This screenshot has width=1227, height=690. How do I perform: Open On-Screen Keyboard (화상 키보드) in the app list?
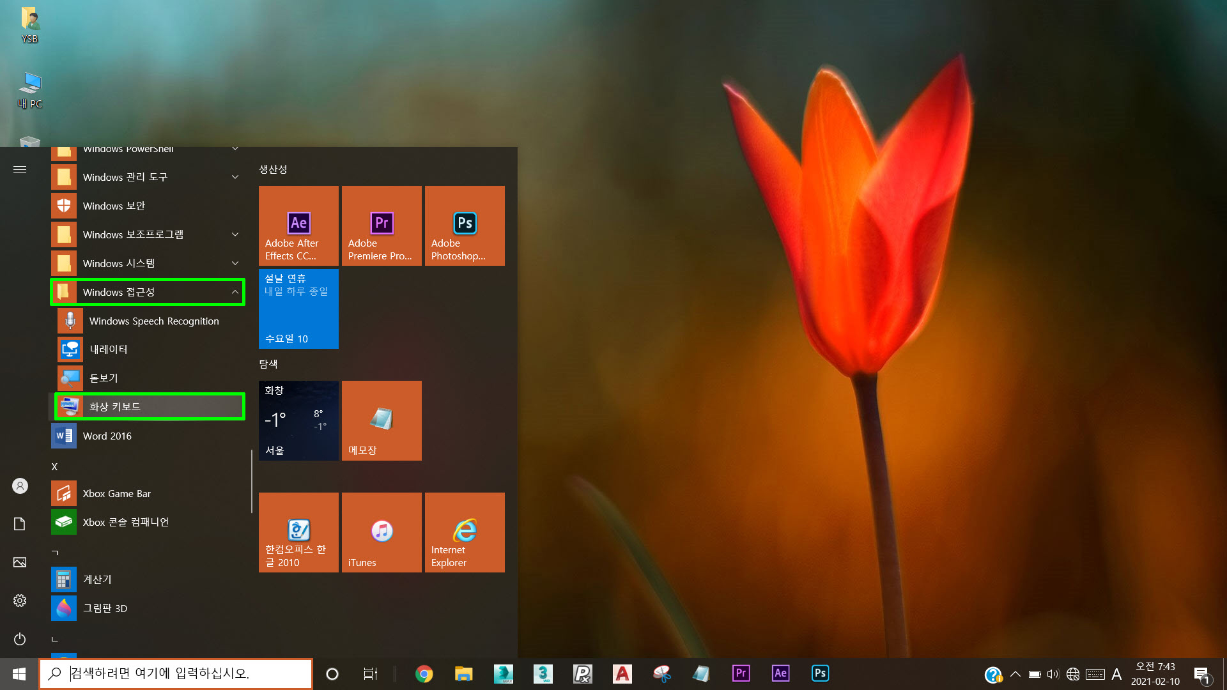pos(149,407)
